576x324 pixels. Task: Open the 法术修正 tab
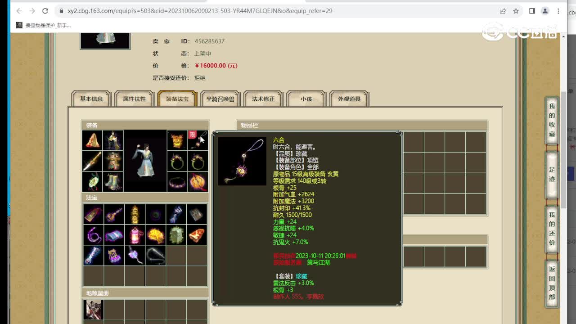click(263, 99)
